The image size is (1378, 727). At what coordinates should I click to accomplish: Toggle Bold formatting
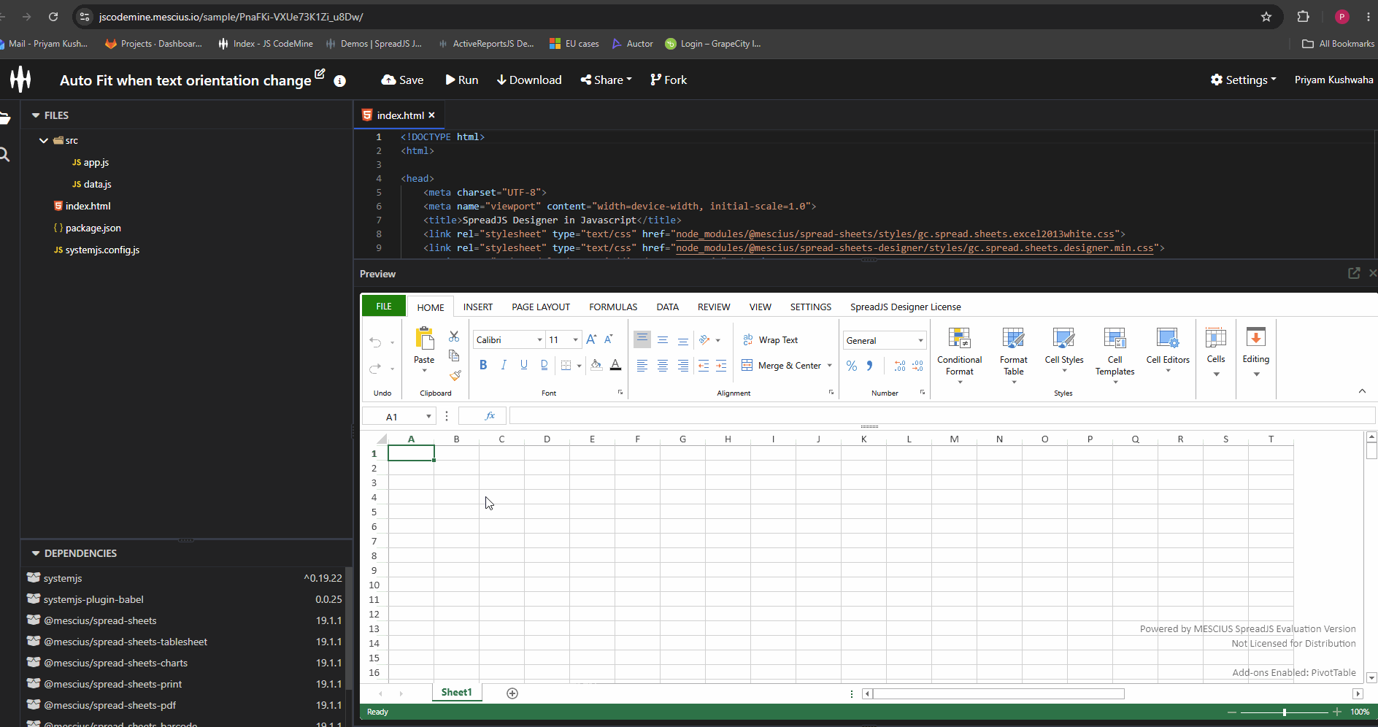483,365
